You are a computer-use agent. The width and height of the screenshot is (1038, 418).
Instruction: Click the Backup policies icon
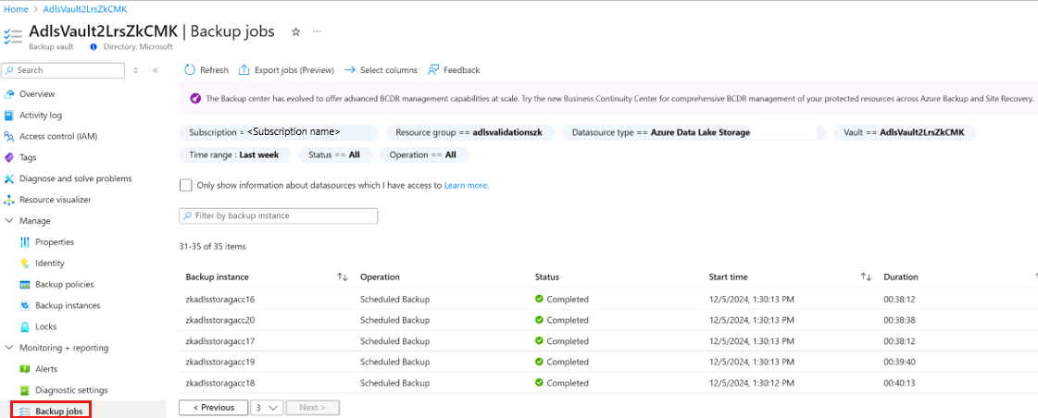(x=25, y=285)
